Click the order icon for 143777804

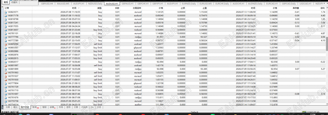click(x=5, y=83)
